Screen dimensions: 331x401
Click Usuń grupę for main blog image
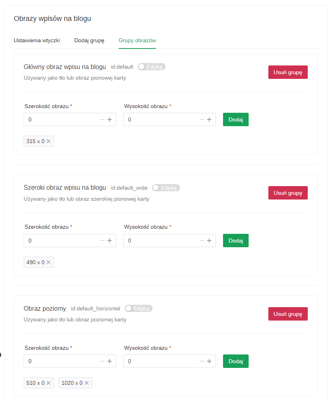coord(288,72)
